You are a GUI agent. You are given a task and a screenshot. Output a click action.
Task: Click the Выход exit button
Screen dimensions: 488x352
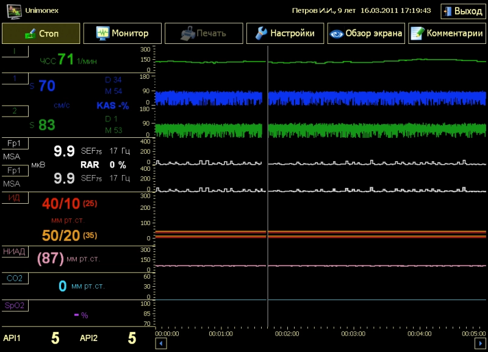pyautogui.click(x=463, y=11)
